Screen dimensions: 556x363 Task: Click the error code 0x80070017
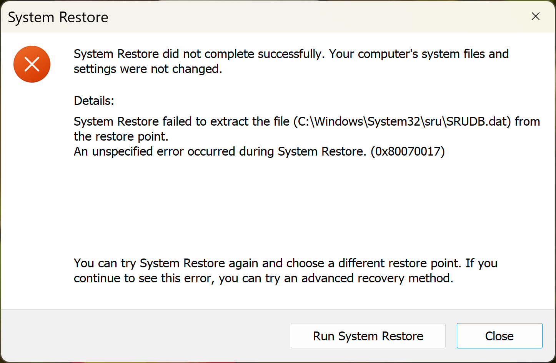click(x=408, y=152)
